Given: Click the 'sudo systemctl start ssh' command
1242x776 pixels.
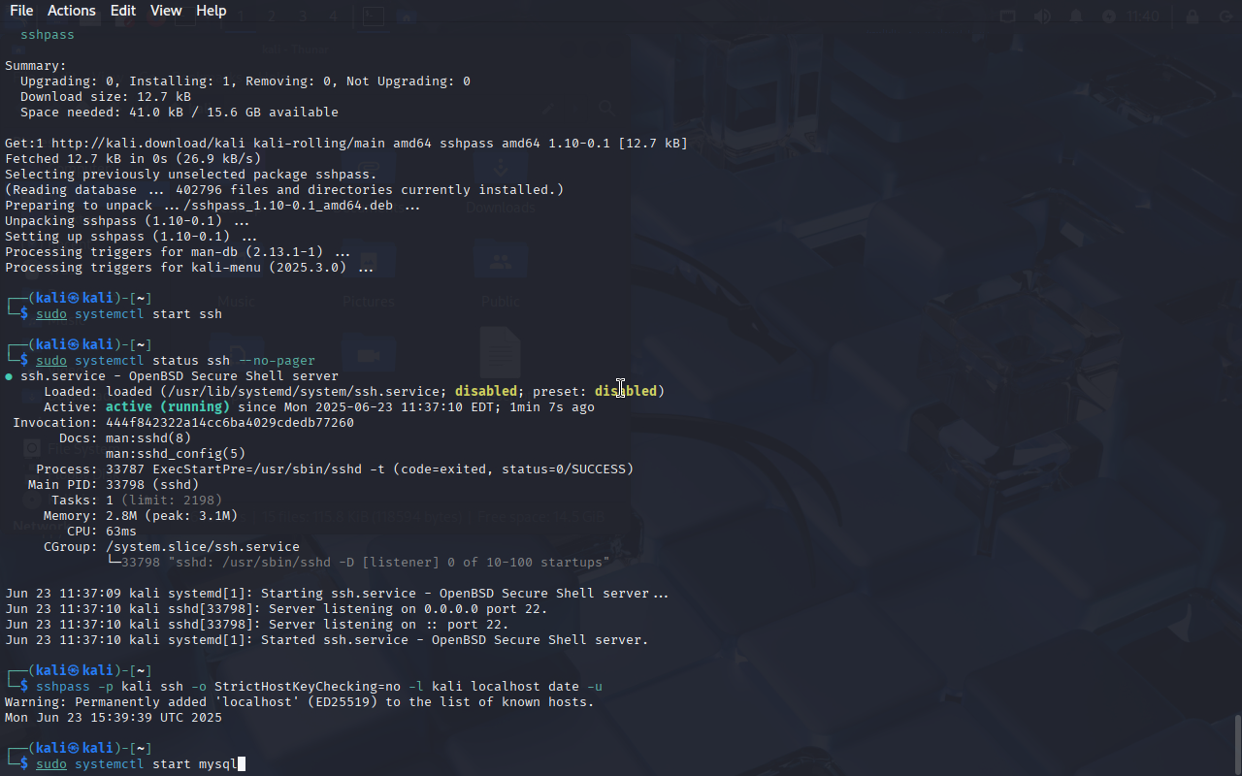Looking at the screenshot, I should click(129, 314).
